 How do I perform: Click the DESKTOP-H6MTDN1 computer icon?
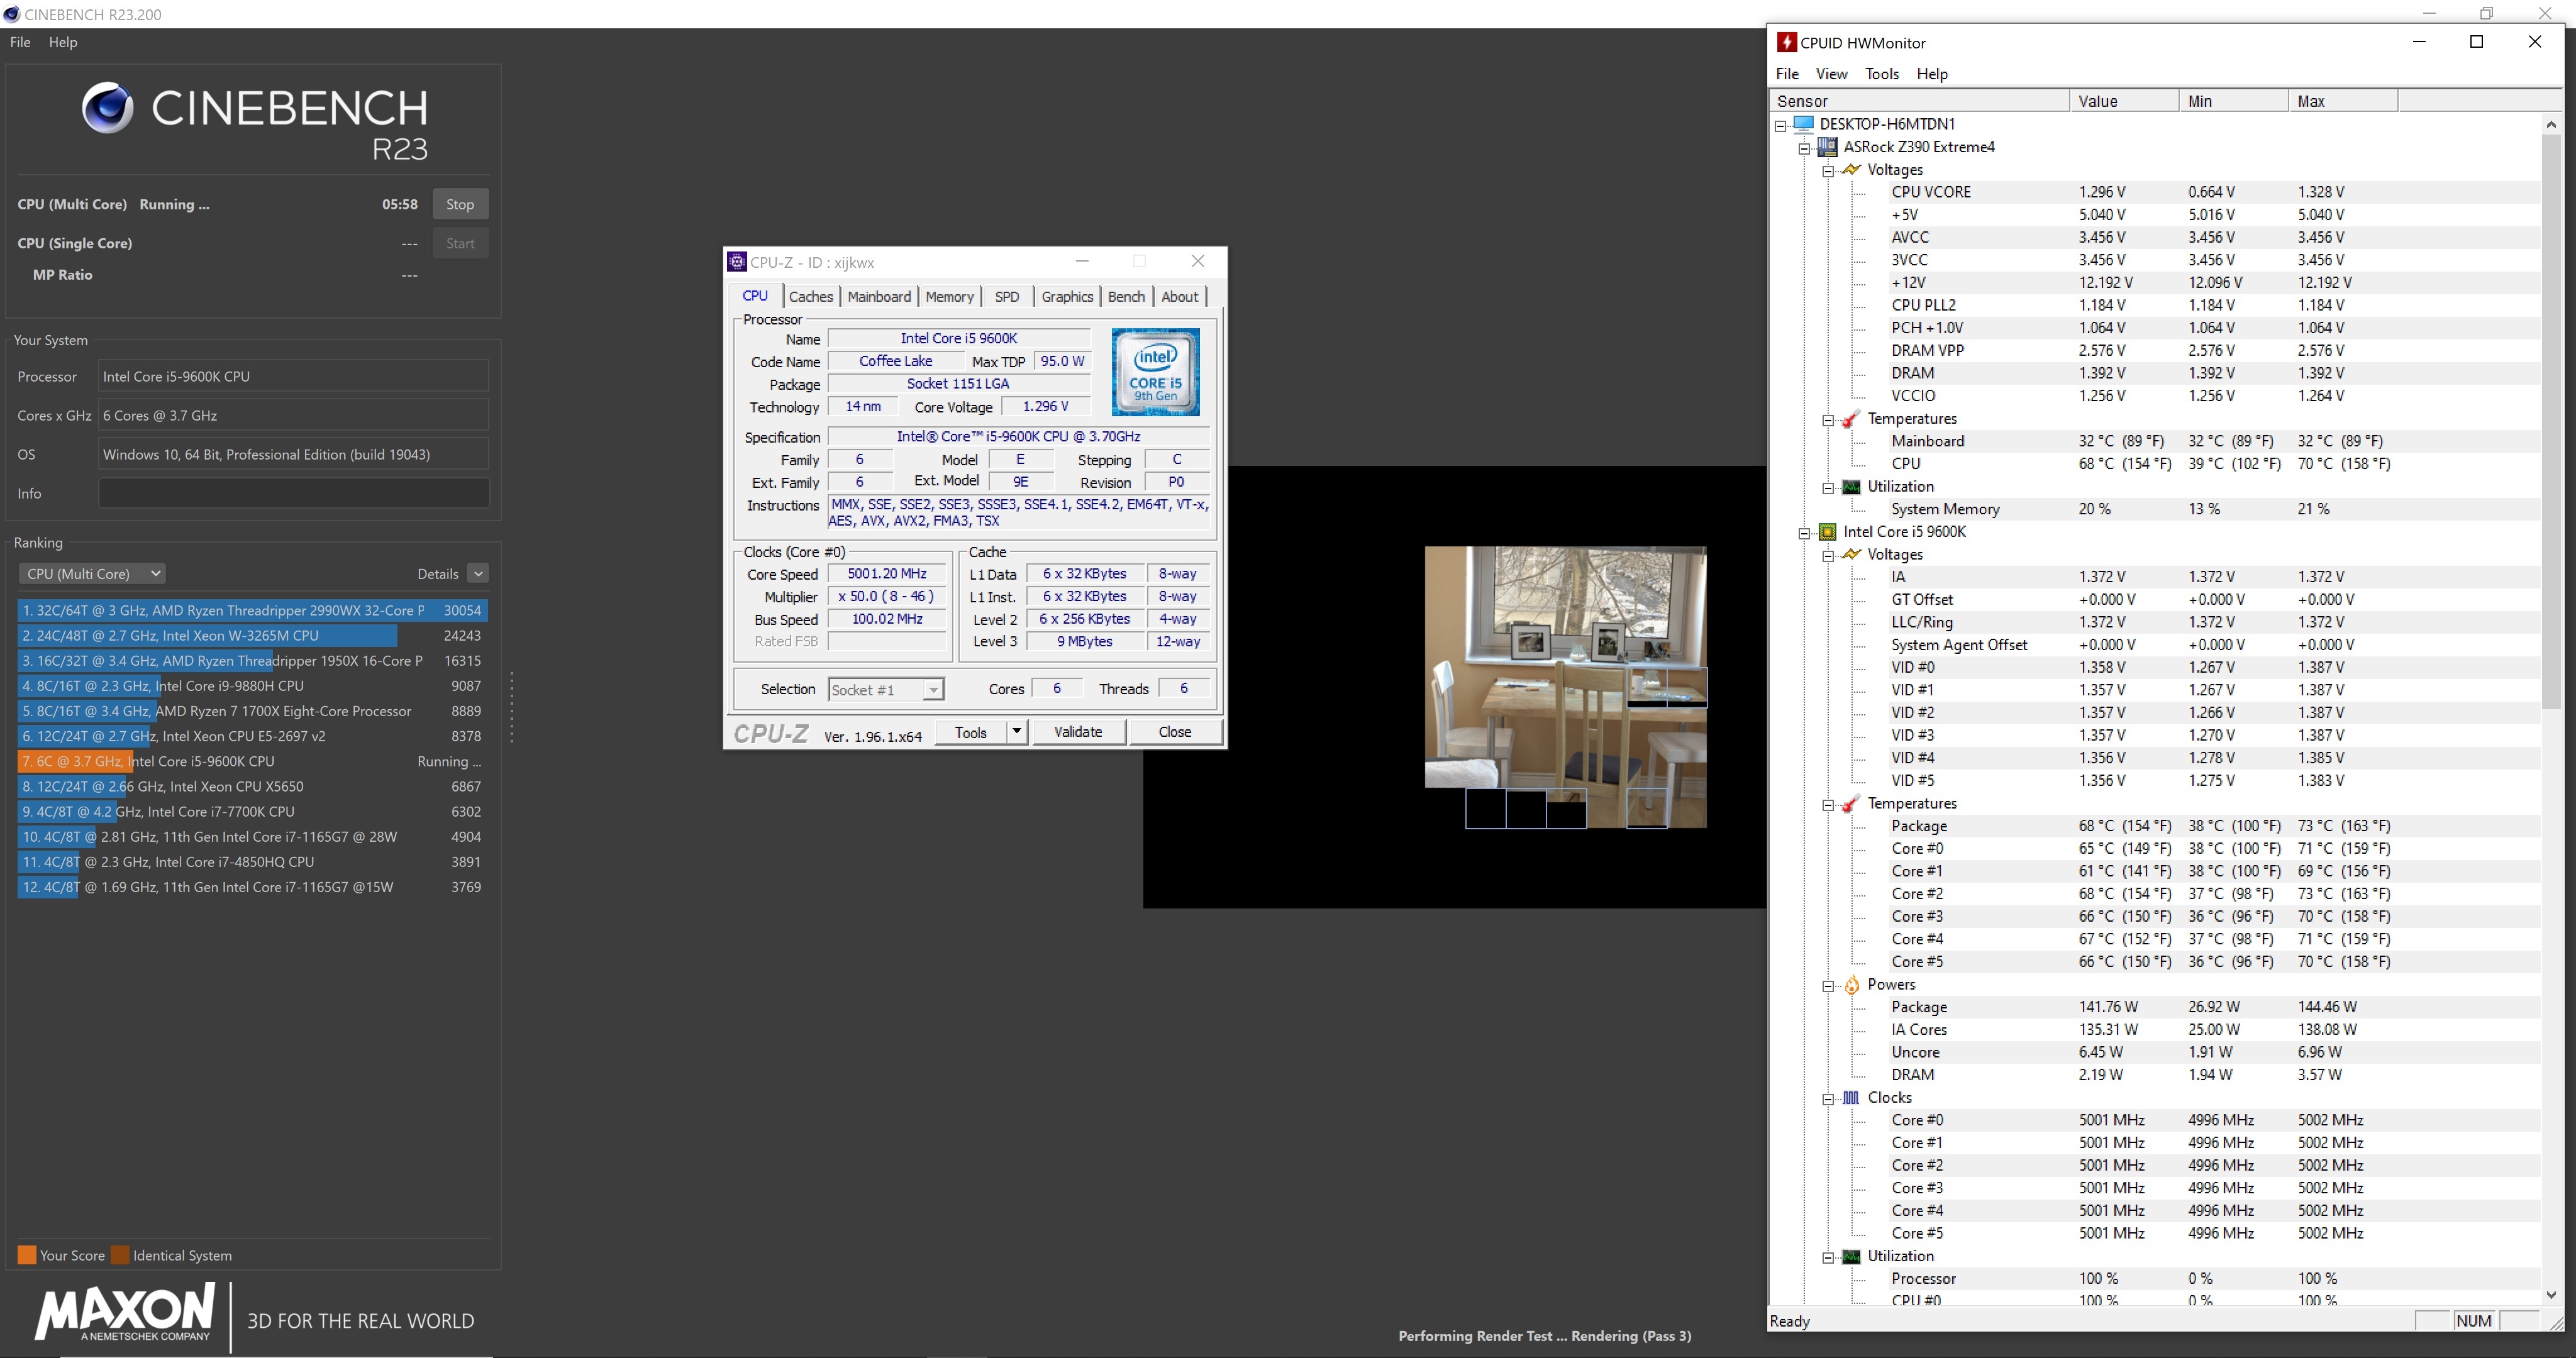[1803, 124]
